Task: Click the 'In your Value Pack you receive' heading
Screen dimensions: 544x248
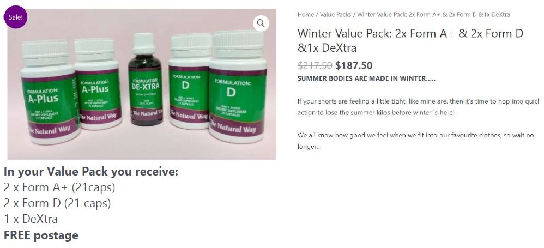Action: [x=91, y=171]
